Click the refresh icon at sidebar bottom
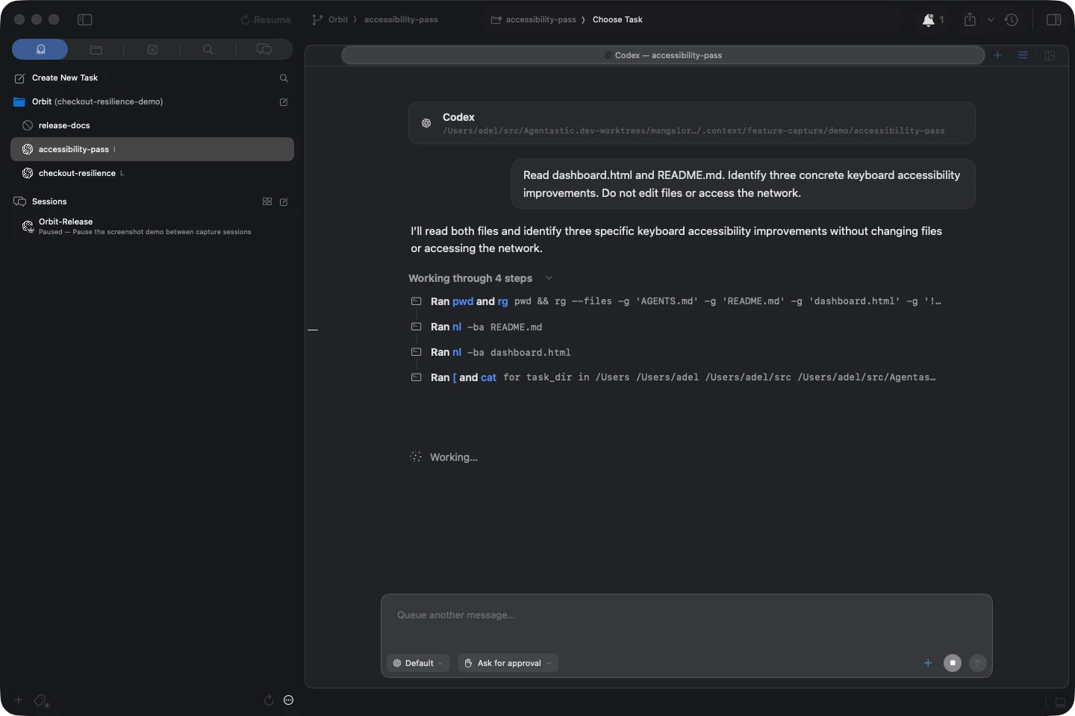 pyautogui.click(x=269, y=700)
